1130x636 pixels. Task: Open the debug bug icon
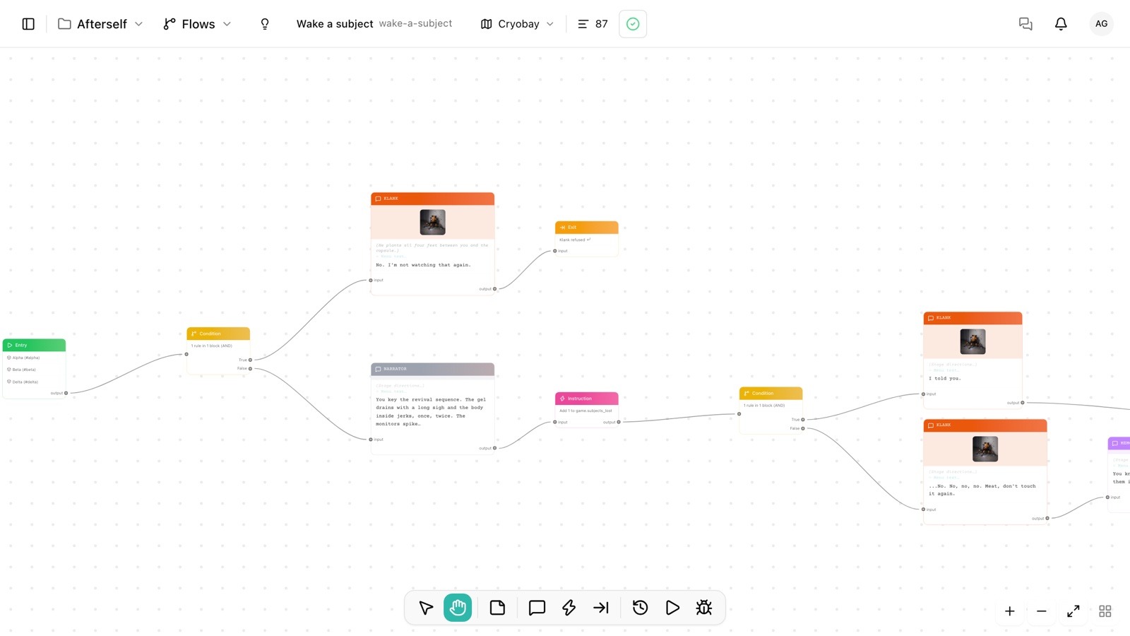704,608
